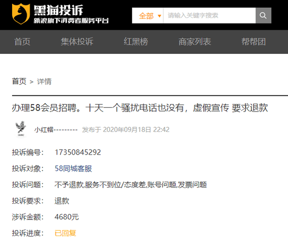Image resolution: width=288 pixels, height=245 pixels.
Task: Click the orange dropdown arrow beside 全部
Action: 159,16
